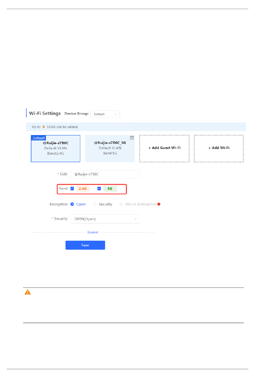Click into the SSID input field
The image size is (255, 378).
coord(105,174)
